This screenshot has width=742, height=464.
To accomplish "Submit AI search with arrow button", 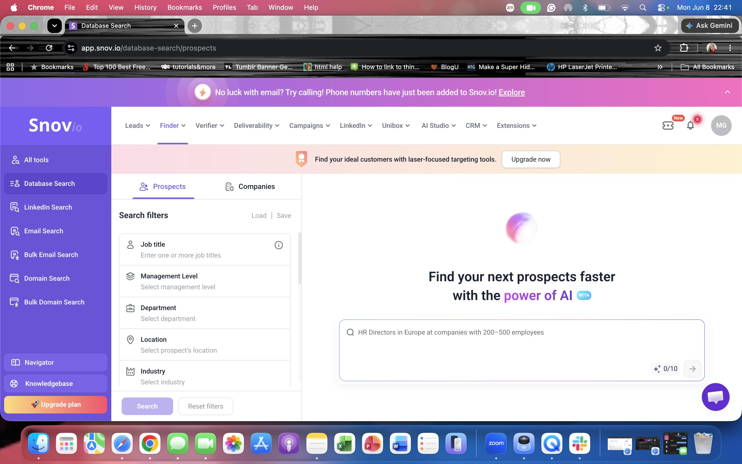I will 692,369.
